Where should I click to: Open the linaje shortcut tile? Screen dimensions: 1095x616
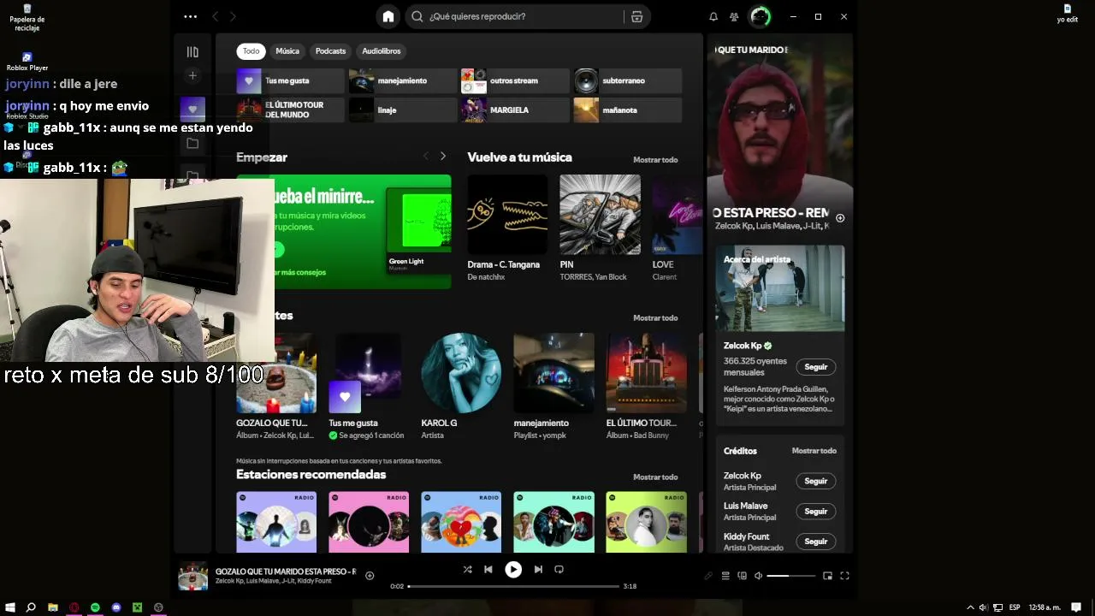[x=403, y=110]
